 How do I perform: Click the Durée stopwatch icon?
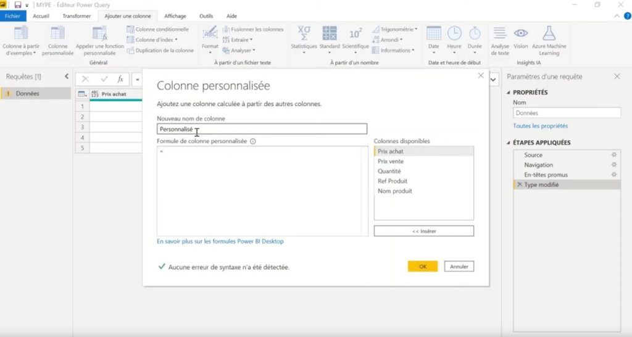475,33
